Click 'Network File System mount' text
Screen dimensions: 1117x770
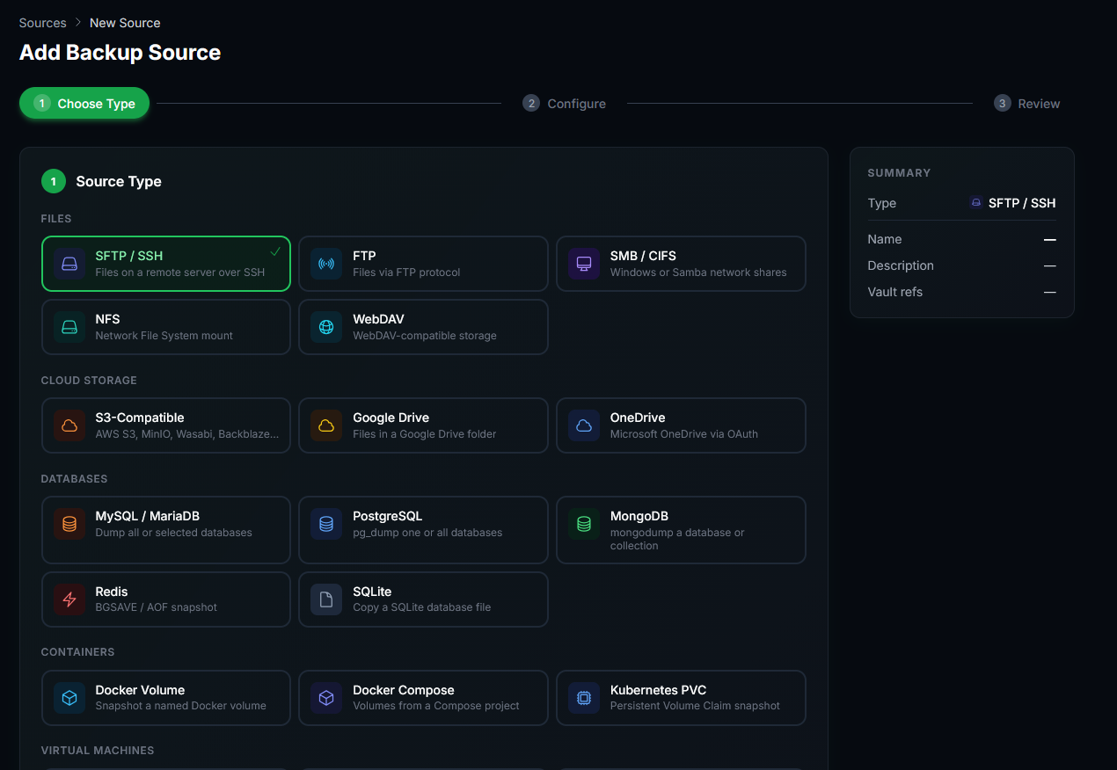(x=164, y=336)
